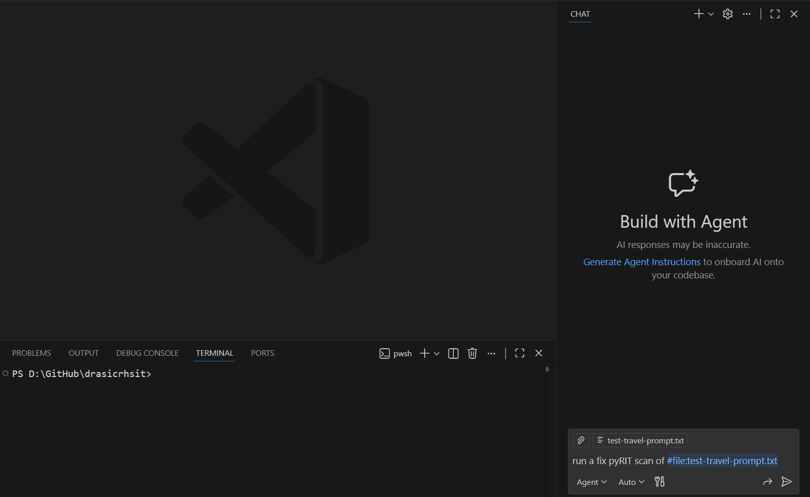Expand the new terminal launch profile chevron
810x497 pixels.
(437, 353)
